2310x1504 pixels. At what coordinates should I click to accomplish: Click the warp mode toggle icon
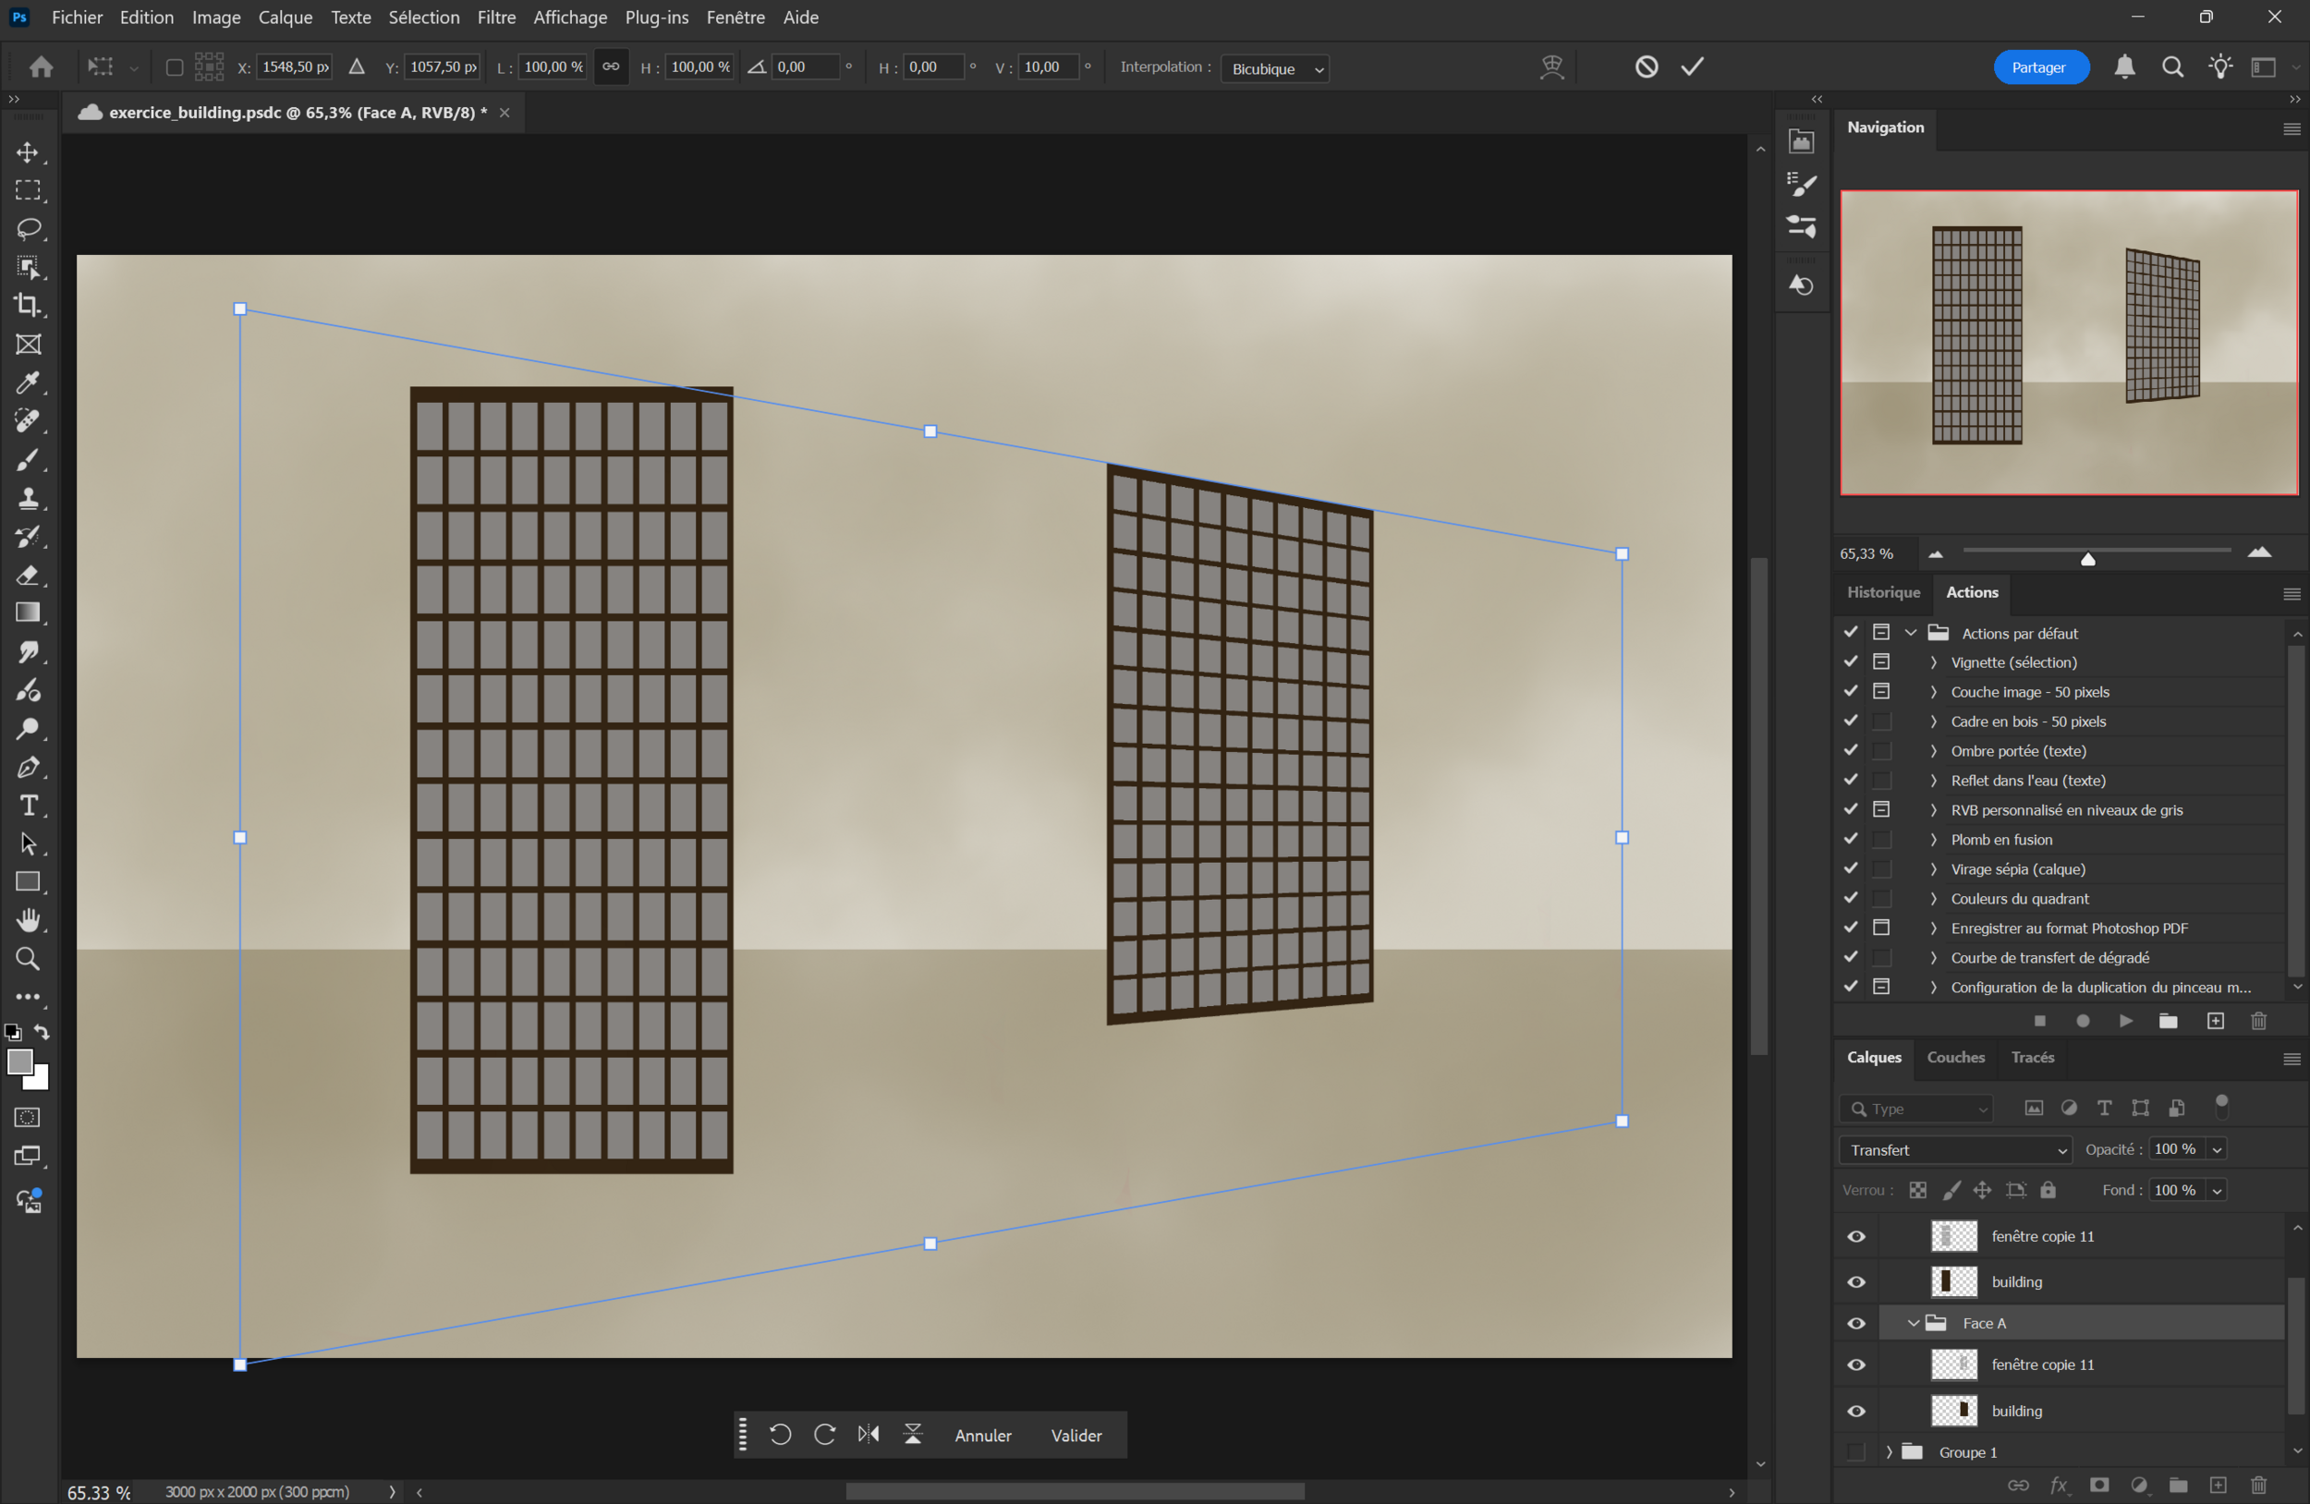click(1552, 67)
